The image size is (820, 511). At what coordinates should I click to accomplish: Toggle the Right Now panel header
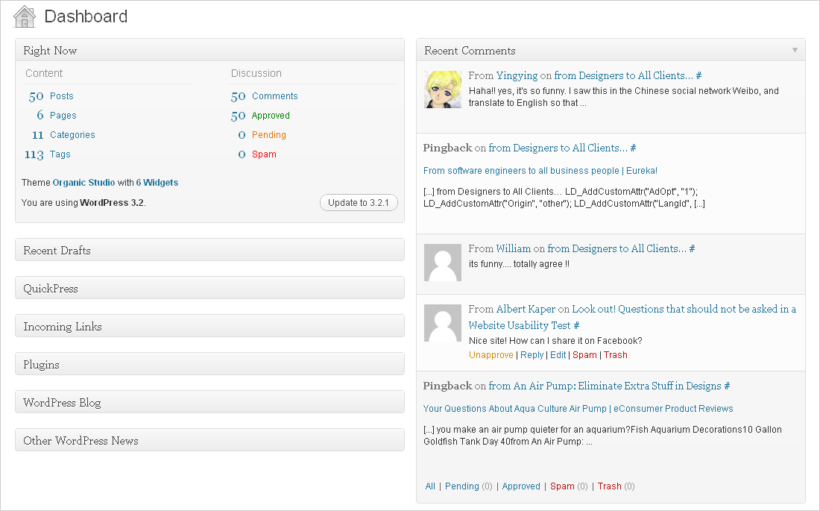pyautogui.click(x=209, y=50)
